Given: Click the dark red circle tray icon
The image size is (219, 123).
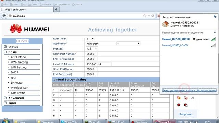Looking at the screenshot, I should point(179,105).
